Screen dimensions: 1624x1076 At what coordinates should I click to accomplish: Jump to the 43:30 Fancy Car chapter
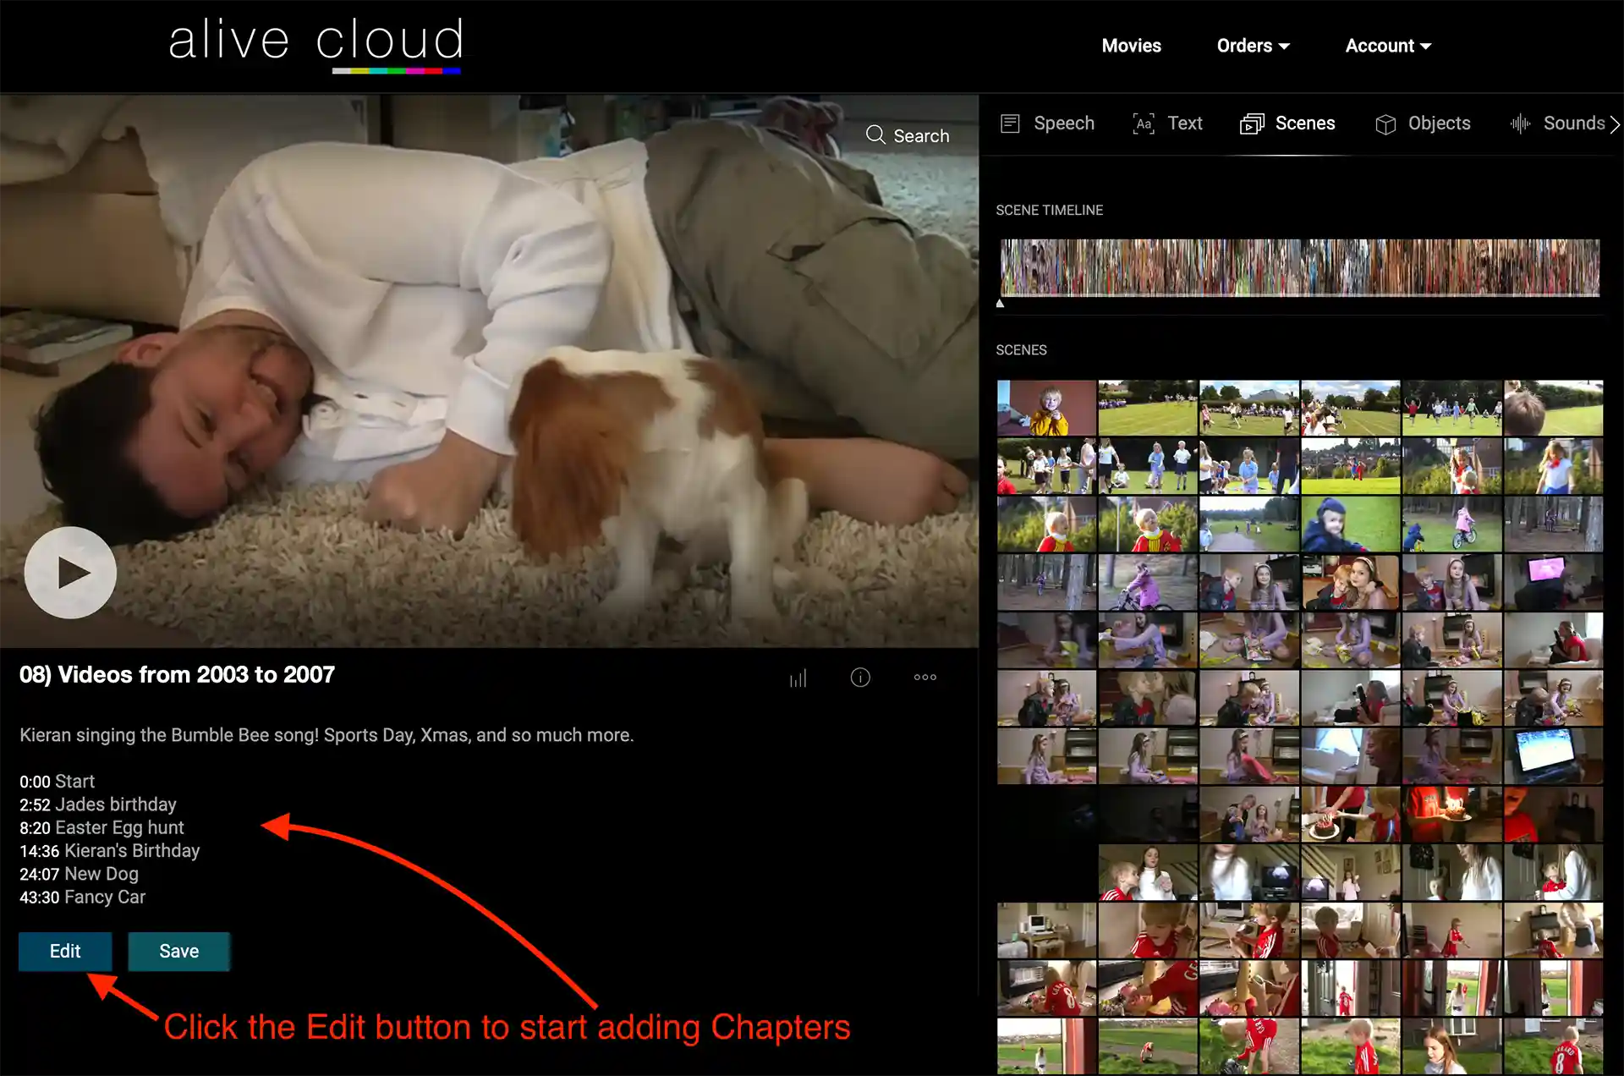(82, 898)
